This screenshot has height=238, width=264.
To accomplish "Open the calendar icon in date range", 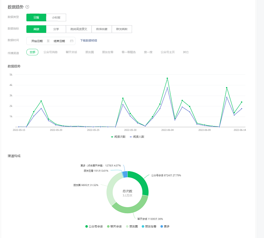I will click(72, 41).
